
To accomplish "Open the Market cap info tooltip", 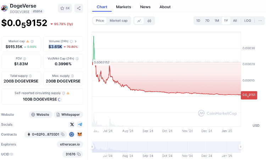I will (x=32, y=41).
